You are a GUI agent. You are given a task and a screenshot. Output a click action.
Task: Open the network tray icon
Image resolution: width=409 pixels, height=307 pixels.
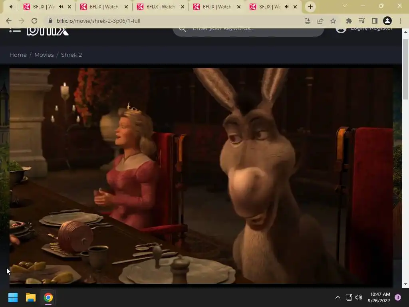click(x=349, y=297)
